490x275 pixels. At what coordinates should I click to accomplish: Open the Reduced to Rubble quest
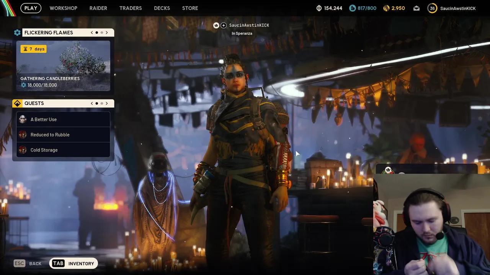tap(63, 134)
